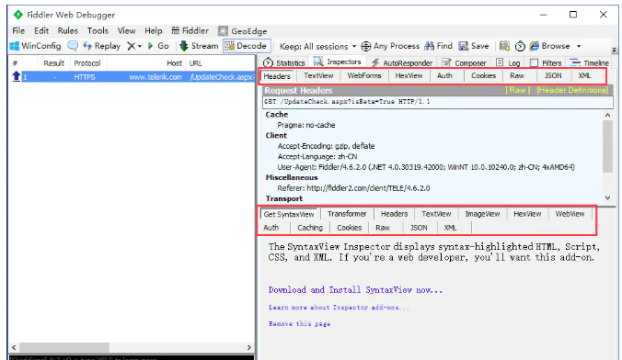Viewport: 622px width, 360px height.
Task: Click the Referer header line
Action: (x=353, y=188)
